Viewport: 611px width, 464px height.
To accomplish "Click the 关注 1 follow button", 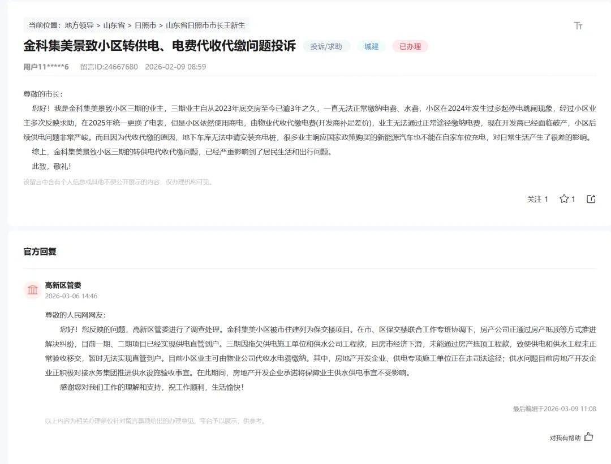I will pos(537,199).
